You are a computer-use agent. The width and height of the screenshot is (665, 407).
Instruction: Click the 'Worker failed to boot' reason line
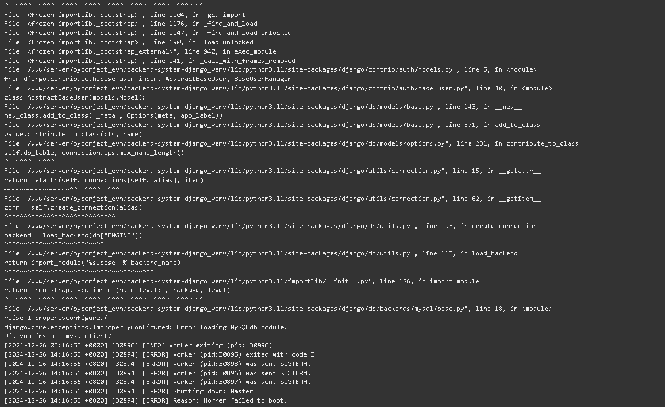[x=146, y=400]
